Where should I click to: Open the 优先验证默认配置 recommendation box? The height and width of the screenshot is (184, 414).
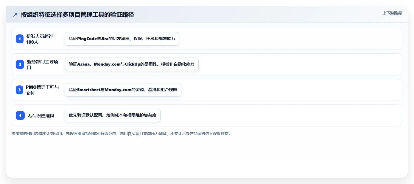click(x=113, y=115)
